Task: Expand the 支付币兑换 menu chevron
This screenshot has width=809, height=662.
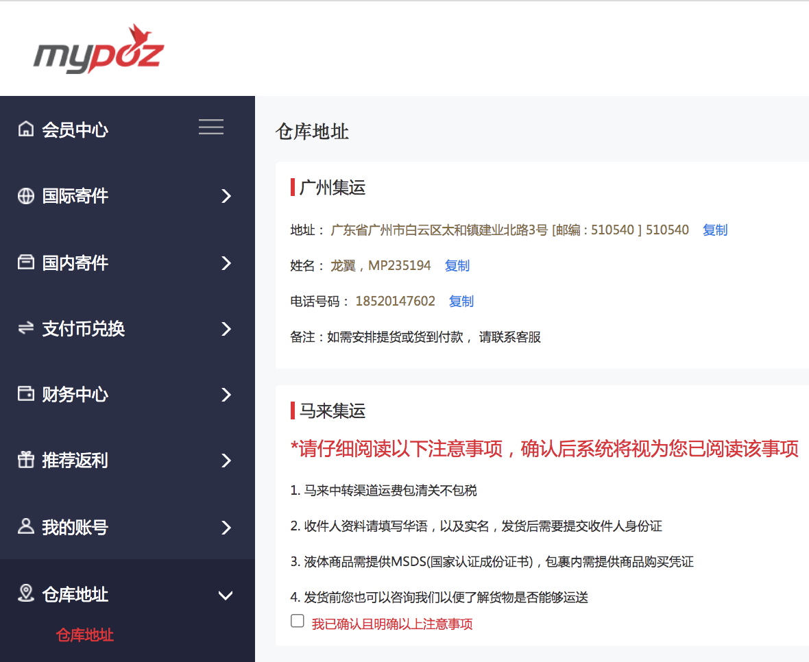Action: tap(226, 328)
